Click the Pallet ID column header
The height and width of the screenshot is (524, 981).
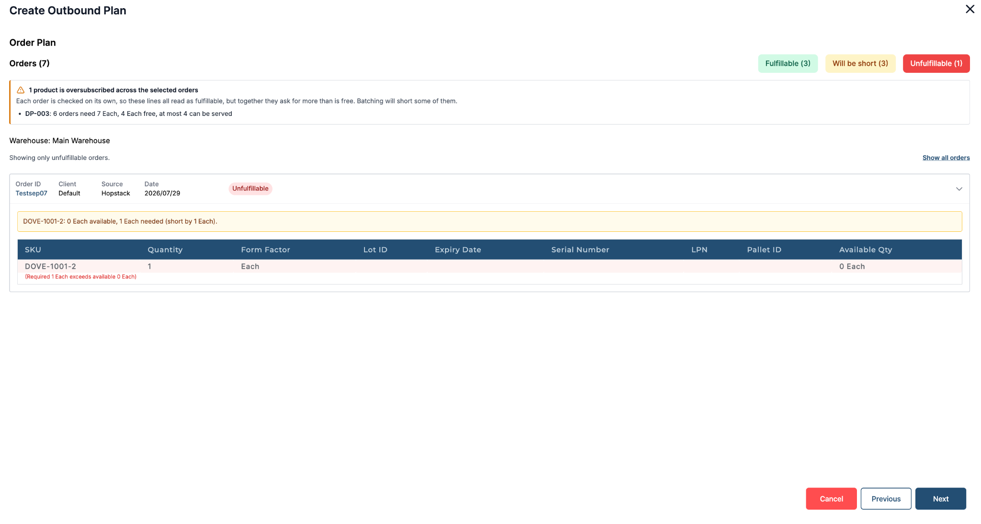tap(764, 250)
